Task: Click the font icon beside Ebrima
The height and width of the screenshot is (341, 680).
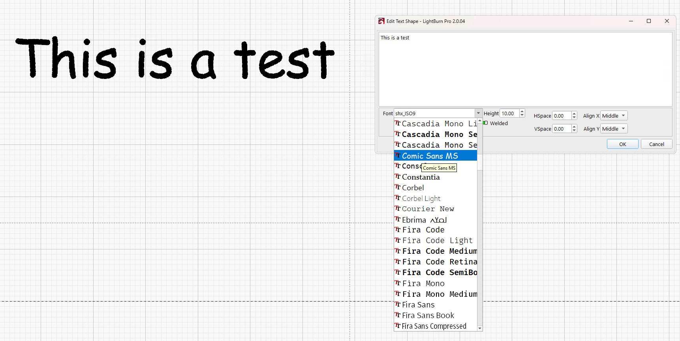Action: click(x=398, y=219)
